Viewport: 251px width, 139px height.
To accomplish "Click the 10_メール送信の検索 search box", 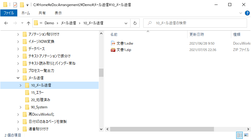I will pos(195,23).
